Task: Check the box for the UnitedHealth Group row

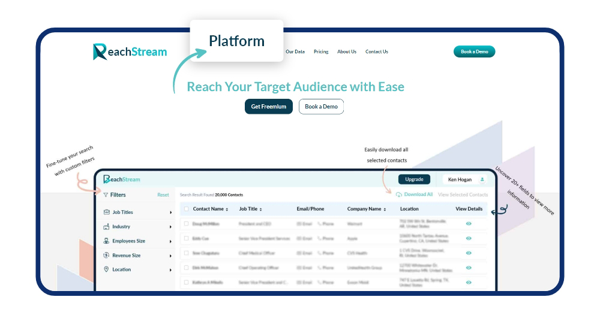Action: tap(187, 268)
